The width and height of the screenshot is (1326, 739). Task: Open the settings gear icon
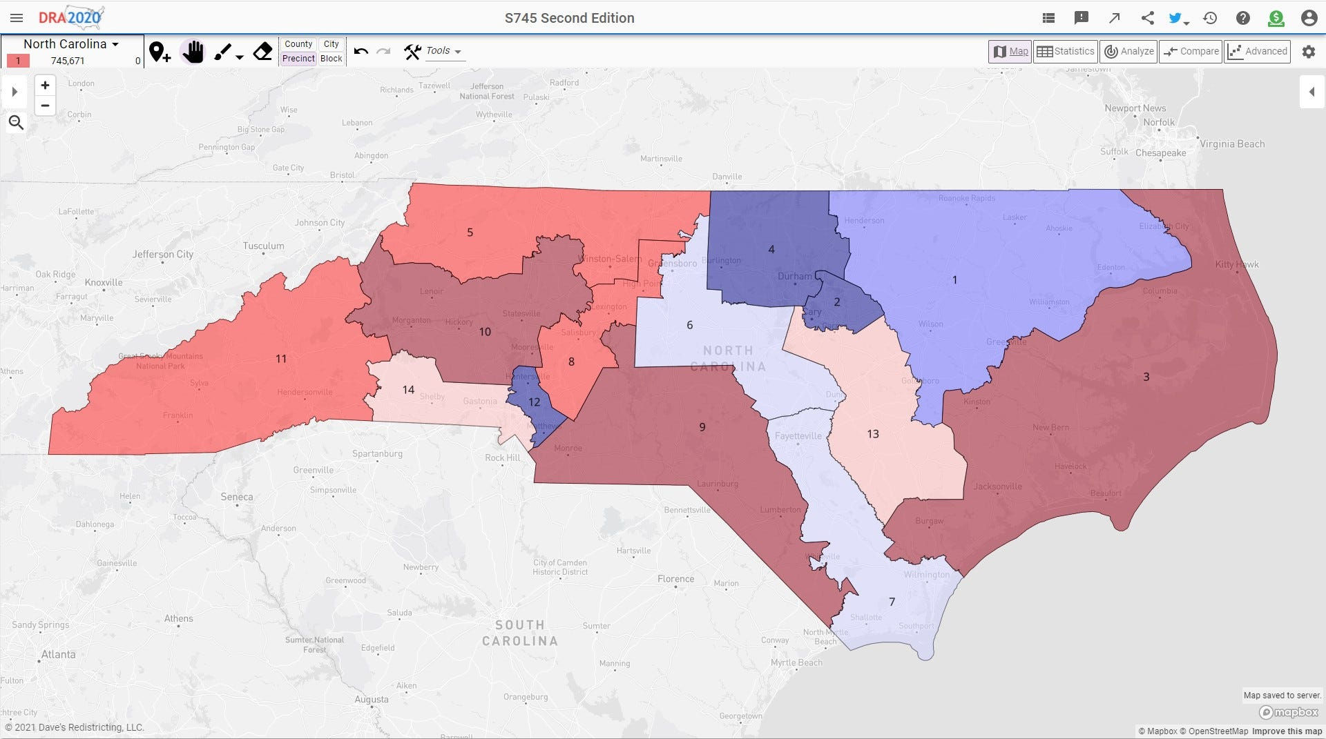(1309, 51)
